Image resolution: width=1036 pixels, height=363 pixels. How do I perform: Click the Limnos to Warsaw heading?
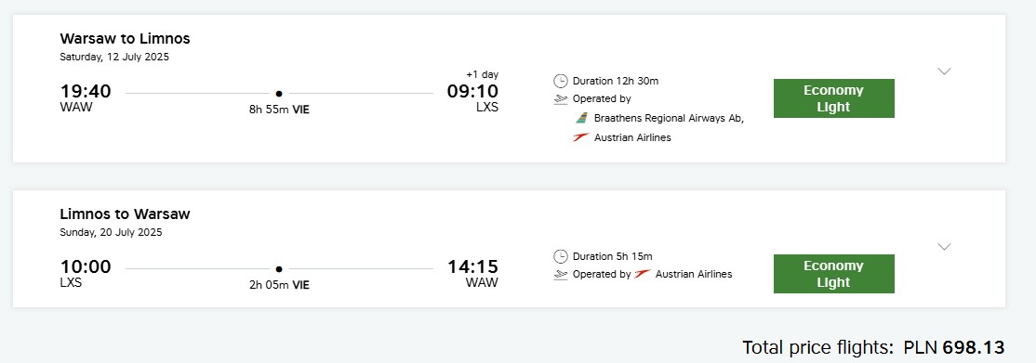(125, 214)
